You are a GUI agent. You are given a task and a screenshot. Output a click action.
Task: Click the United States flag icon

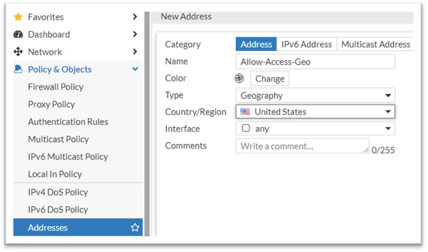(245, 111)
